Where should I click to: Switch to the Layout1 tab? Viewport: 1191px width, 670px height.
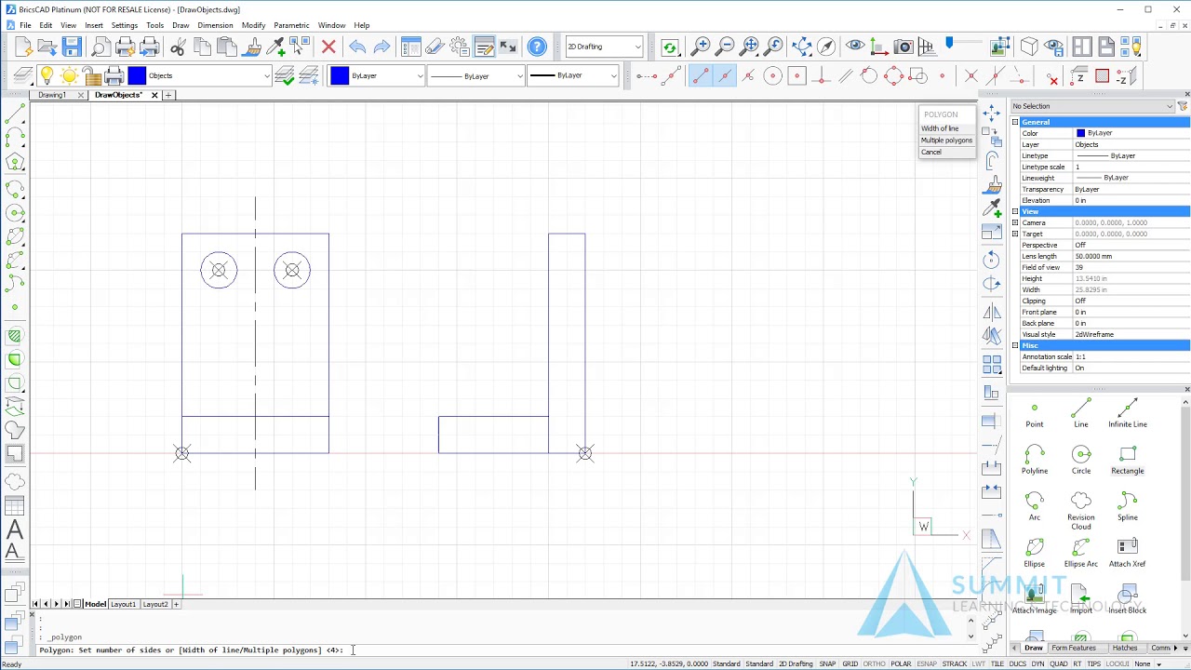pos(123,604)
